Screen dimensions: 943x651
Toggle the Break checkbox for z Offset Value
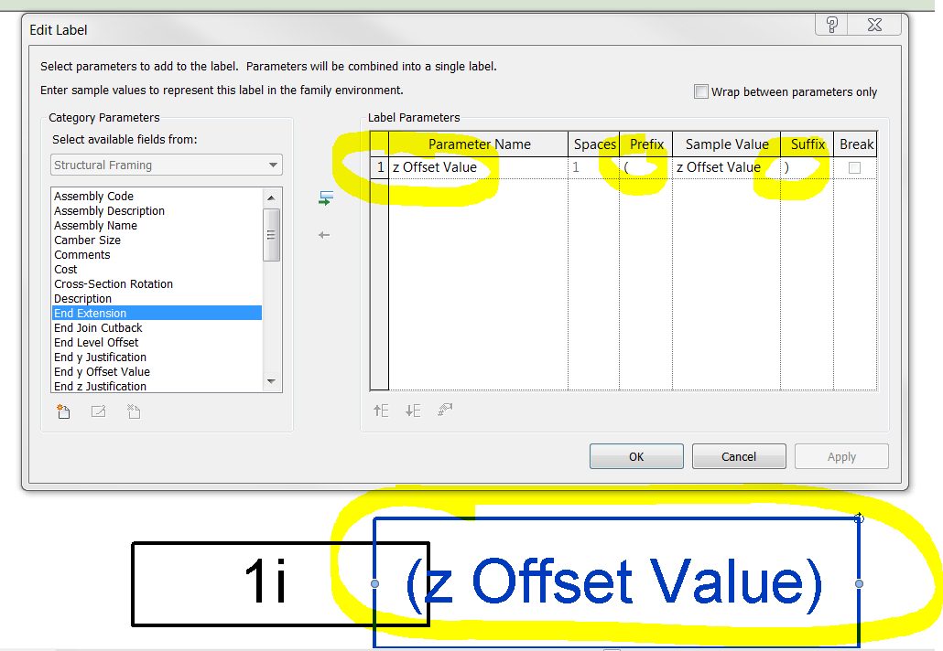pos(856,167)
